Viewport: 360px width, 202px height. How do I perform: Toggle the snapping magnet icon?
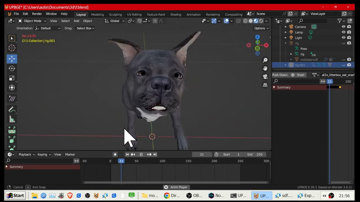[x=139, y=21]
